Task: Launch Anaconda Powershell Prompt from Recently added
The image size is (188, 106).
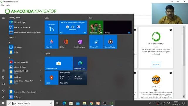Action: (x=25, y=32)
